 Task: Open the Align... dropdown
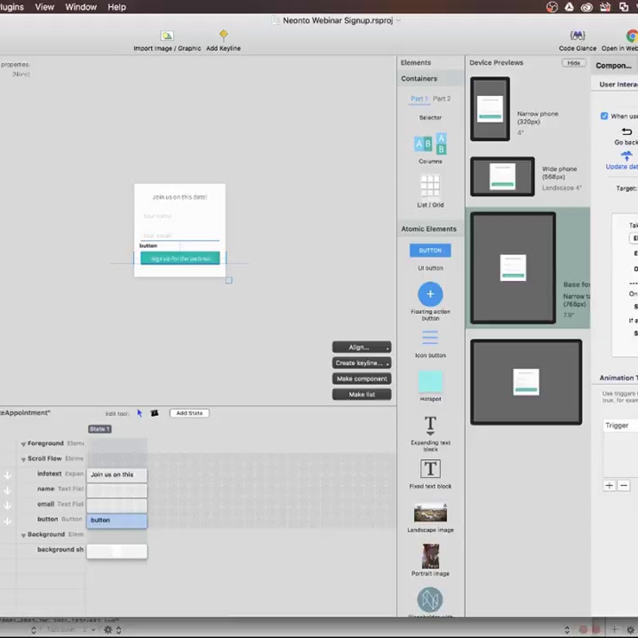(362, 347)
